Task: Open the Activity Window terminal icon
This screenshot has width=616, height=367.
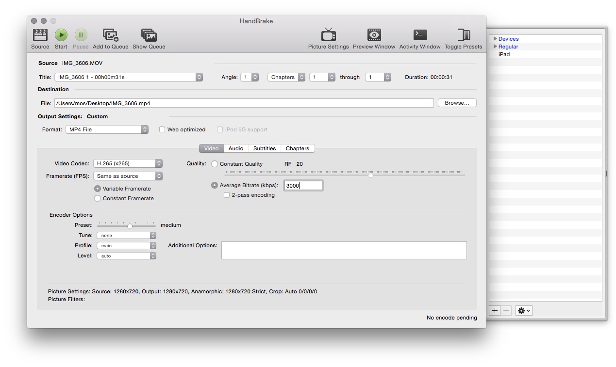Action: (x=420, y=35)
